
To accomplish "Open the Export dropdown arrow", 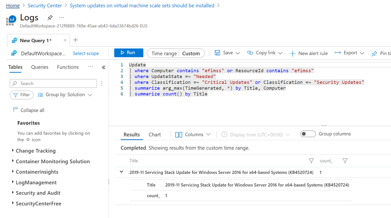I will pos(362,53).
